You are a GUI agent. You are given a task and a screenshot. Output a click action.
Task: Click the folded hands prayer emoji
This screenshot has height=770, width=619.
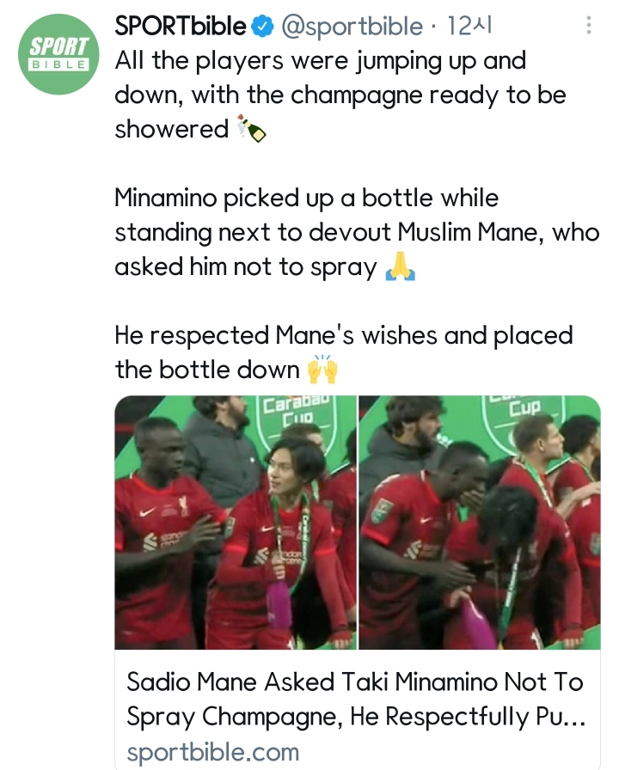(401, 267)
